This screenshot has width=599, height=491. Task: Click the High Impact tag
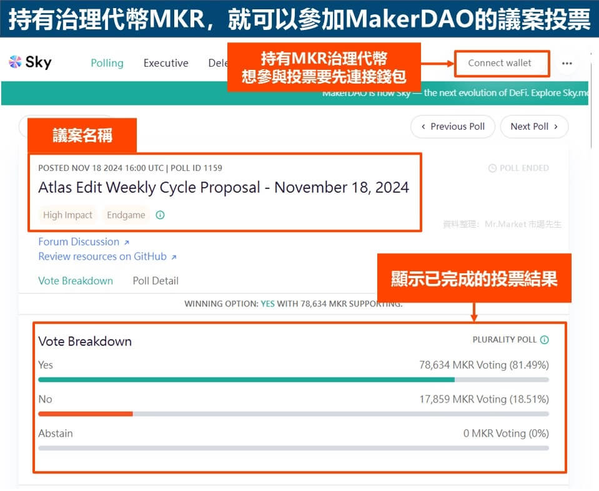click(x=67, y=215)
